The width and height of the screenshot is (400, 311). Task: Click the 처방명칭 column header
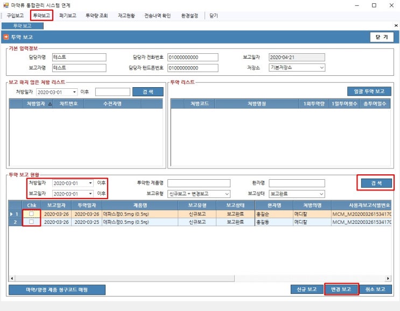click(257, 104)
